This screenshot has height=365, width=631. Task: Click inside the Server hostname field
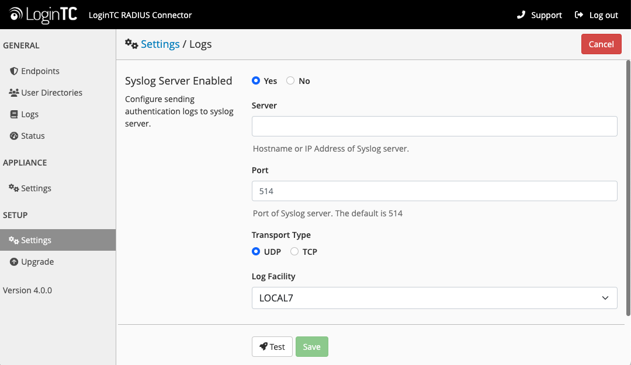point(434,126)
